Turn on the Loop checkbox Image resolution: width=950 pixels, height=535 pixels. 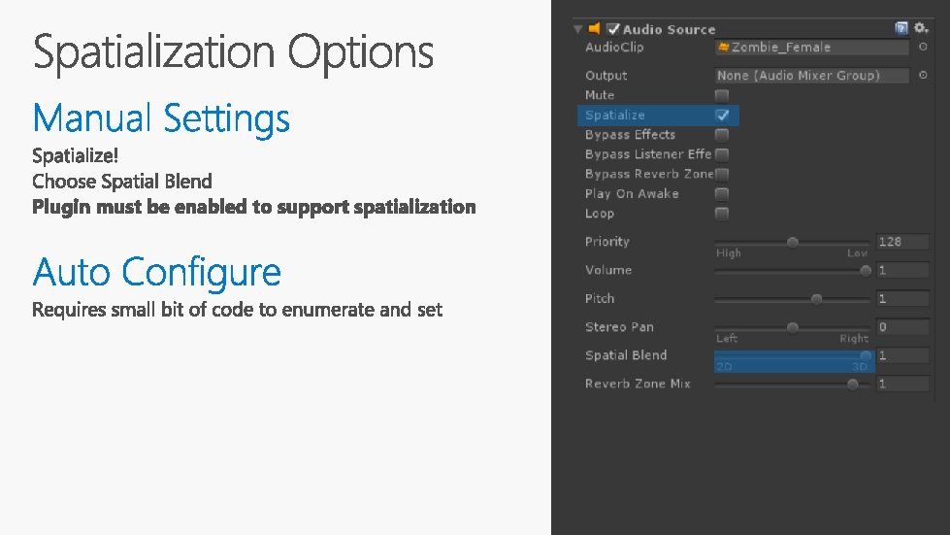pyautogui.click(x=722, y=213)
